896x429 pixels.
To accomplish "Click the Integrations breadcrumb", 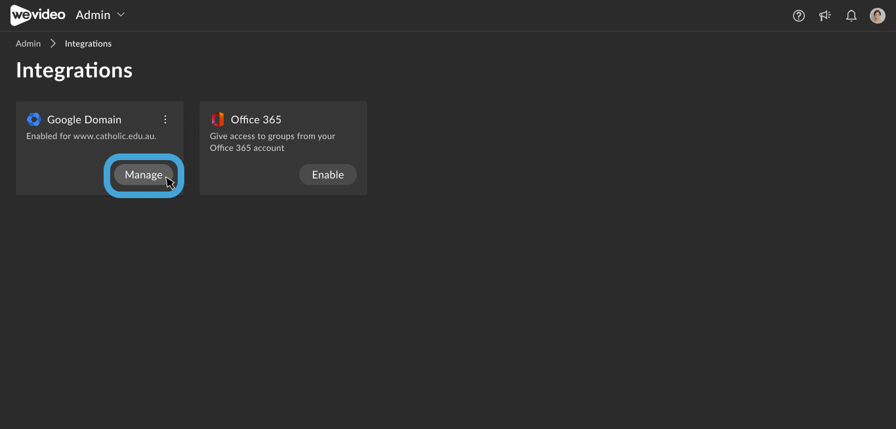I will click(x=88, y=43).
